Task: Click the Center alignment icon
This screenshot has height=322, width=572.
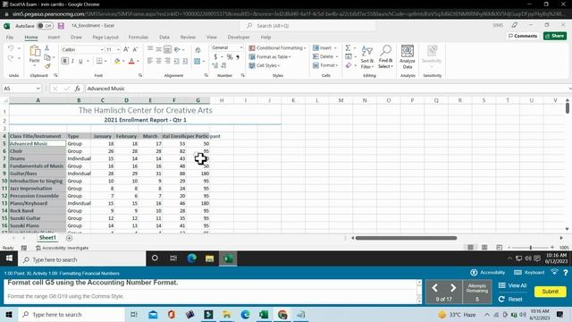Action: point(159,62)
